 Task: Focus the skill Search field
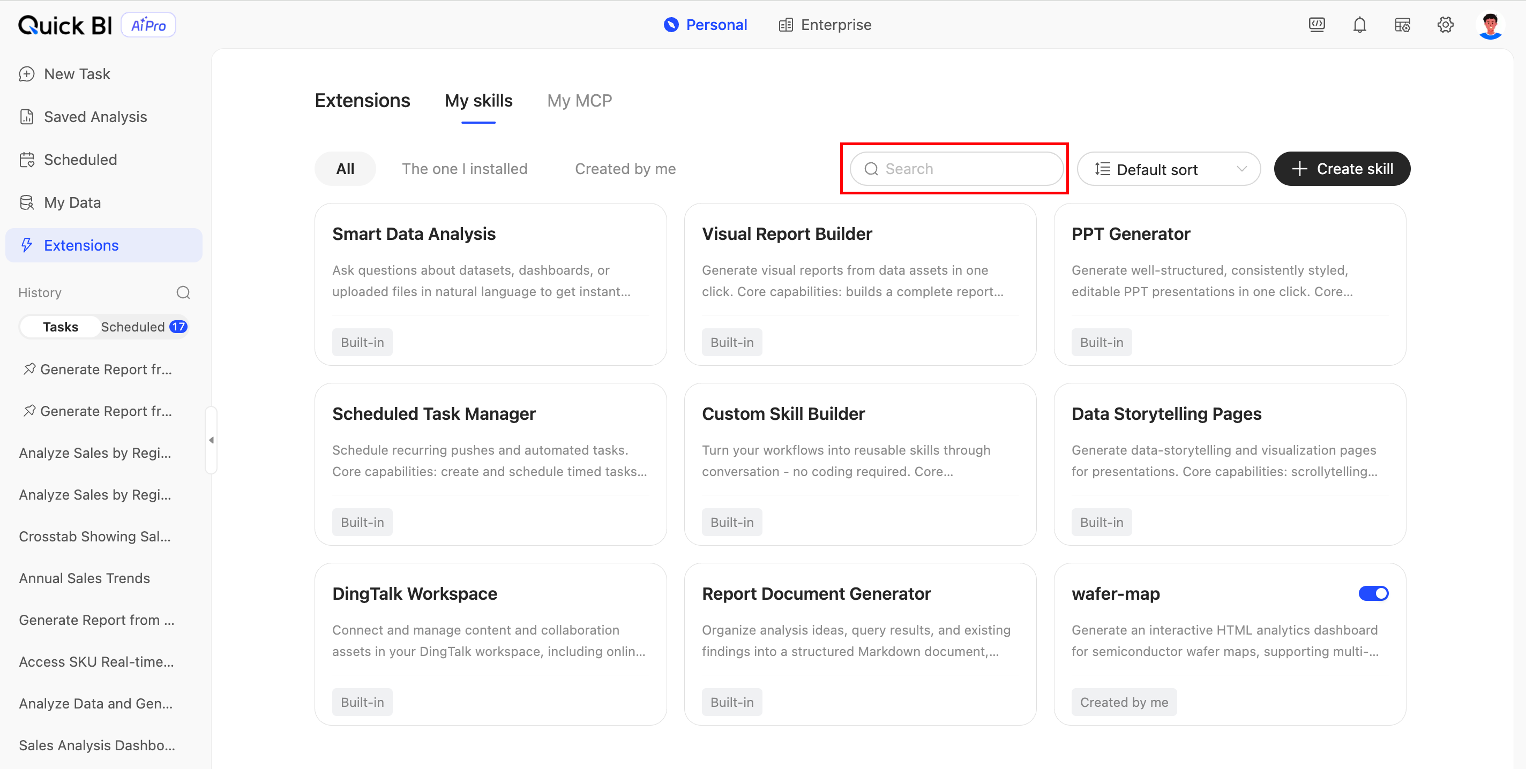(956, 169)
